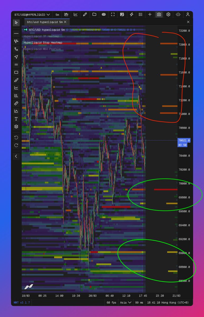
Task: Click the current price label 70621.0
Action: pos(184,141)
